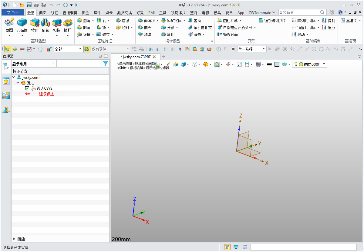364x252 pixels.
Task: Toggle the 默认CSYS checkbox
Action: point(27,88)
